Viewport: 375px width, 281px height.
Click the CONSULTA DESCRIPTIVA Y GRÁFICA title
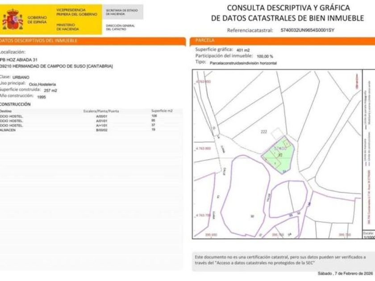(x=288, y=8)
